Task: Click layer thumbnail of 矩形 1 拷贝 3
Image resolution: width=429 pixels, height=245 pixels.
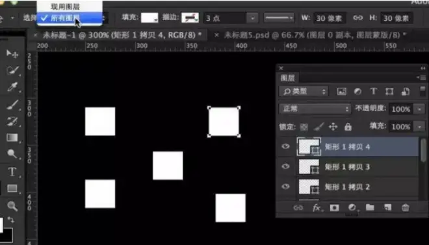Action: [x=309, y=166]
